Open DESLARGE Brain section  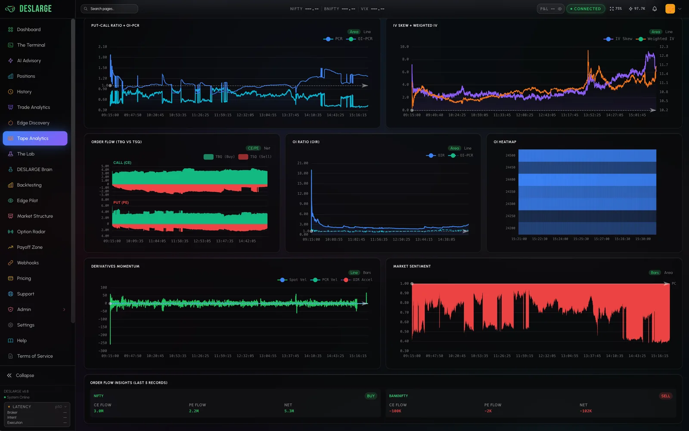tap(35, 169)
